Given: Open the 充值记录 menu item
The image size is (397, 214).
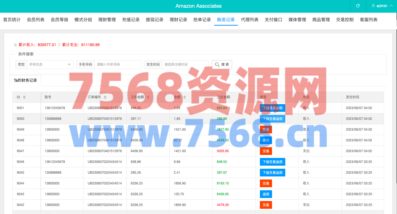Looking at the screenshot, I should tap(131, 20).
